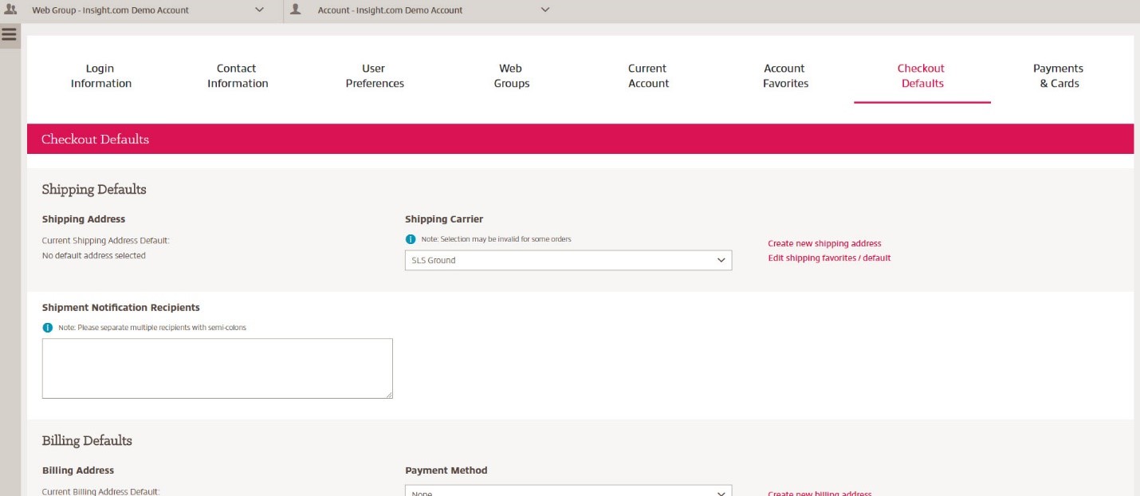Click info icon beside shipping carrier note
Viewport: 1140px width, 496px height.
click(x=411, y=239)
